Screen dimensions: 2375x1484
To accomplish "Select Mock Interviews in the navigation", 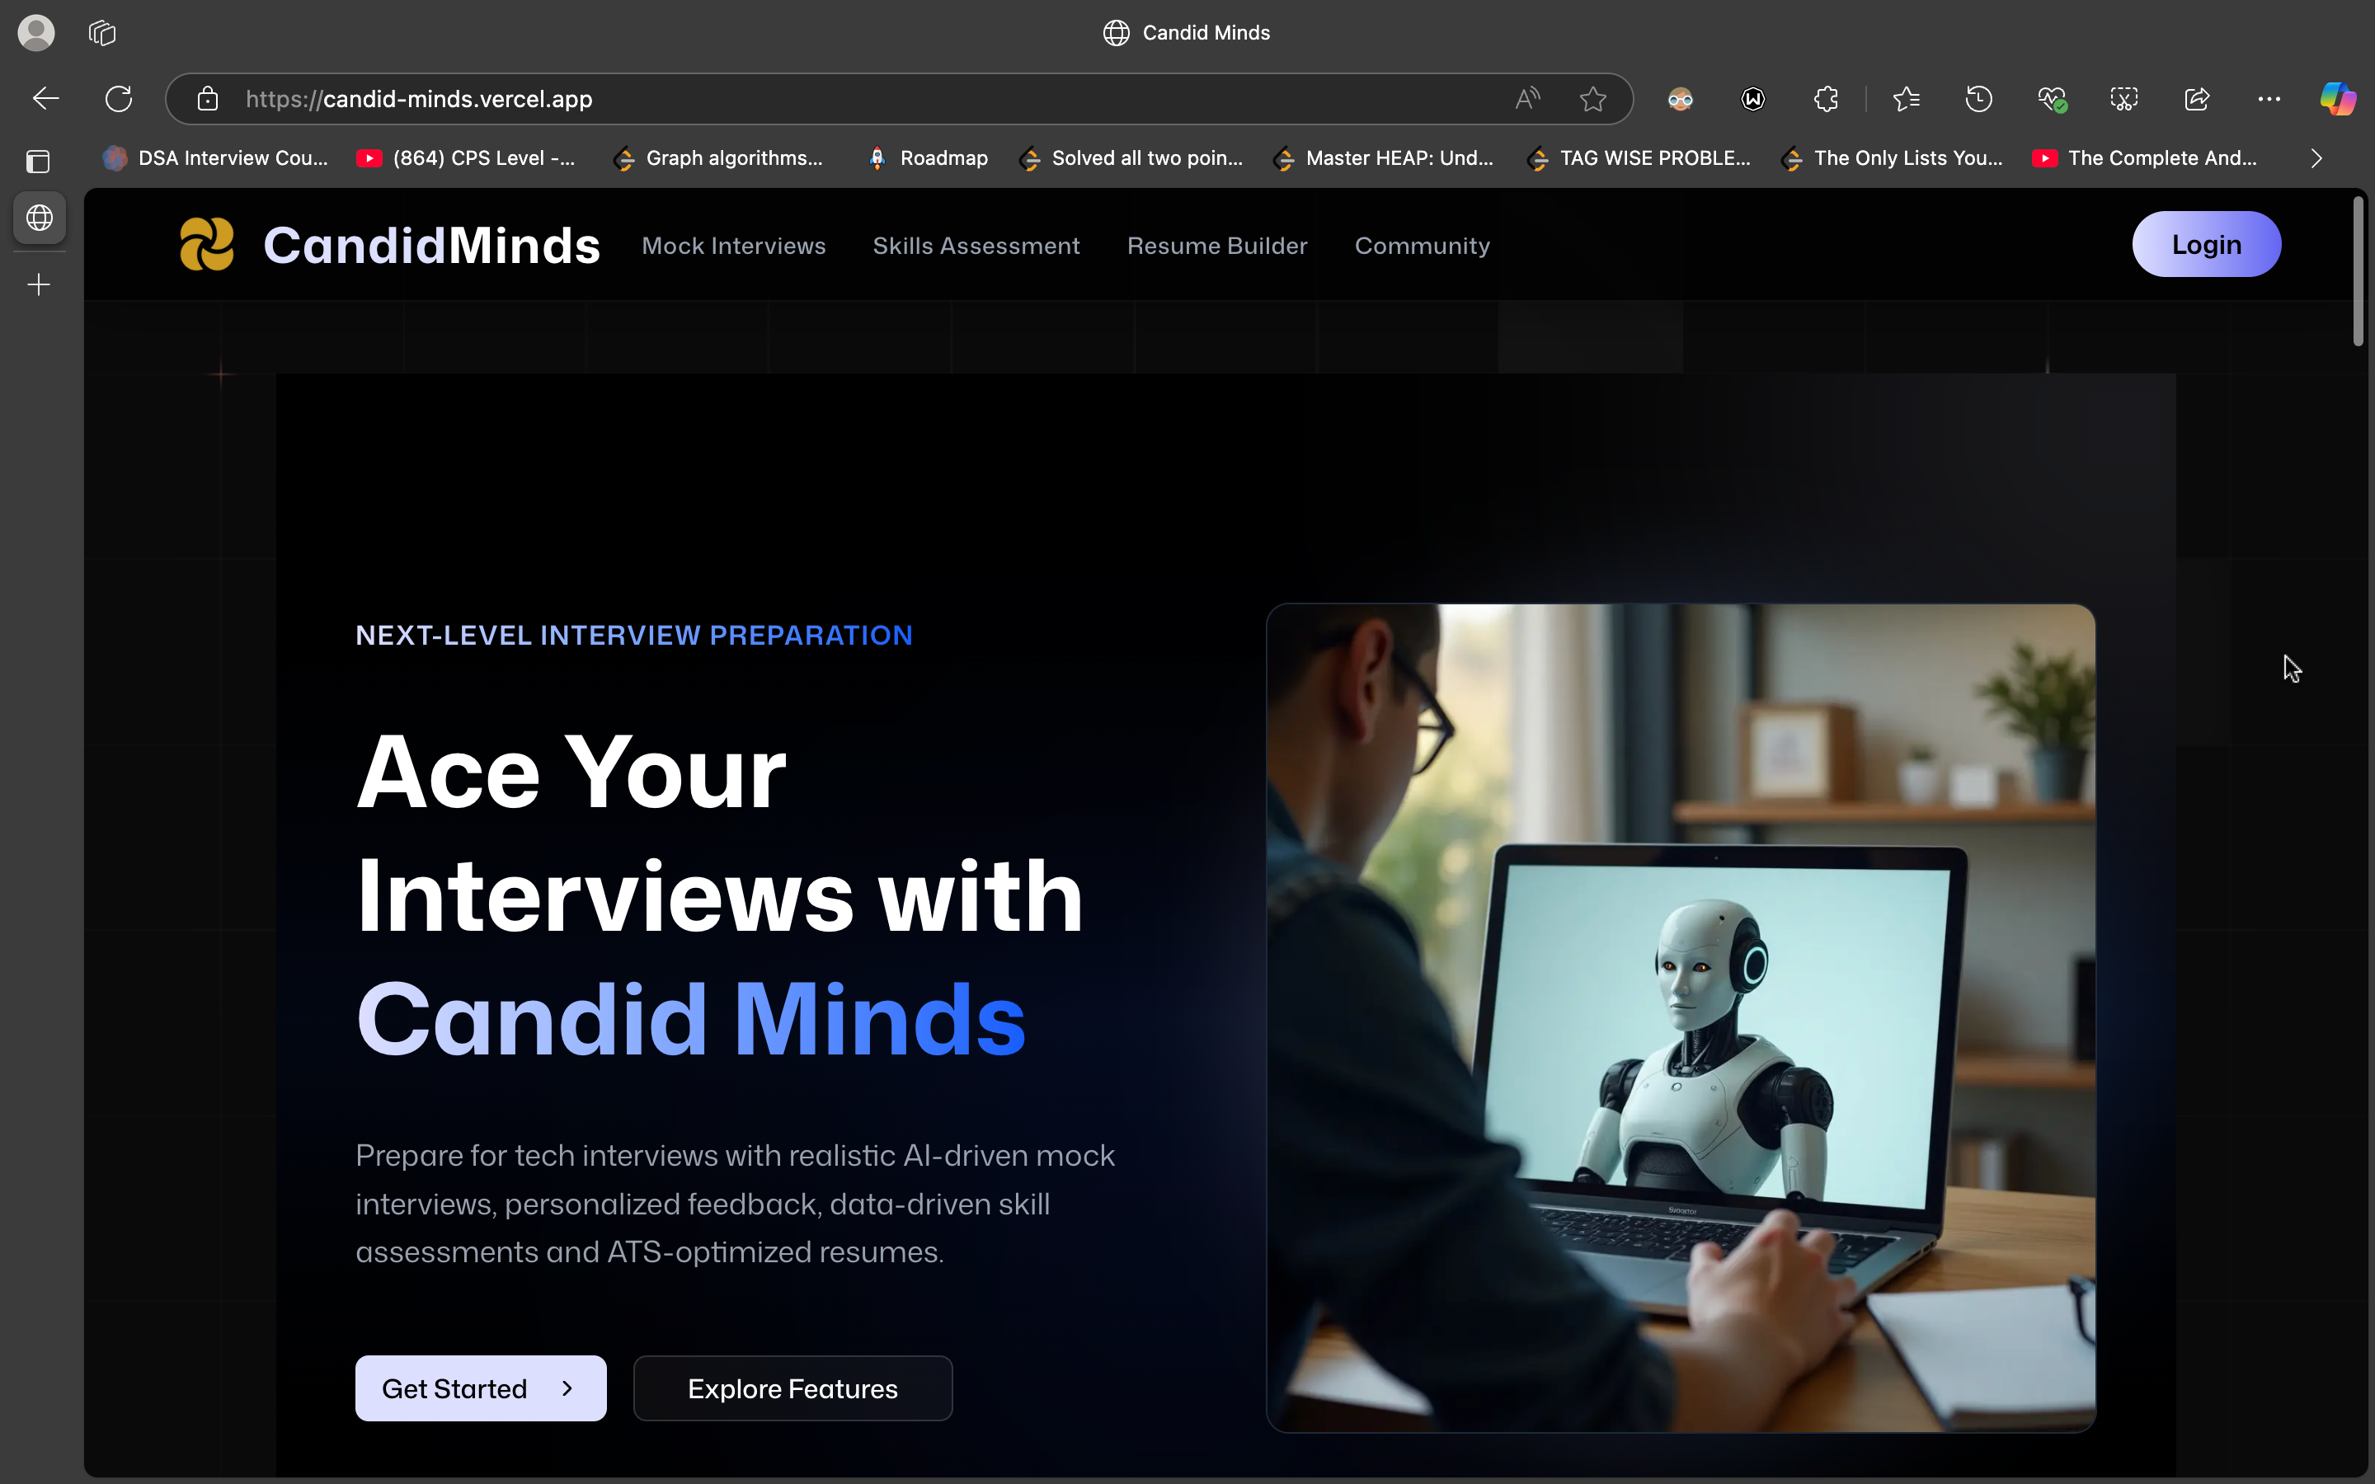I will click(x=734, y=246).
